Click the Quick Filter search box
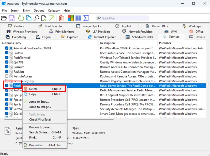This screenshot has width=210, height=156. 122,18
